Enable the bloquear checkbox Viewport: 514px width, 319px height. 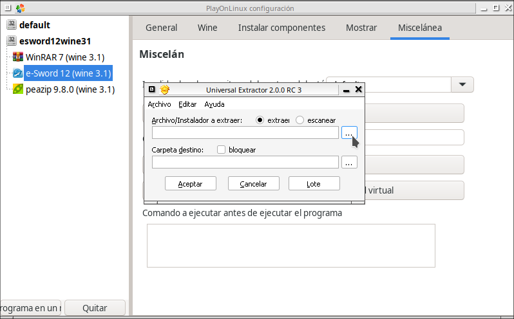222,149
